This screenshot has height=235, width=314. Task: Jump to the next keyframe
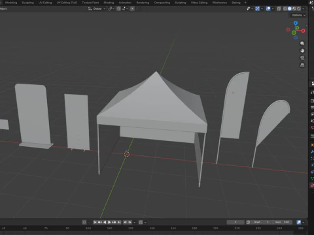point(114,222)
